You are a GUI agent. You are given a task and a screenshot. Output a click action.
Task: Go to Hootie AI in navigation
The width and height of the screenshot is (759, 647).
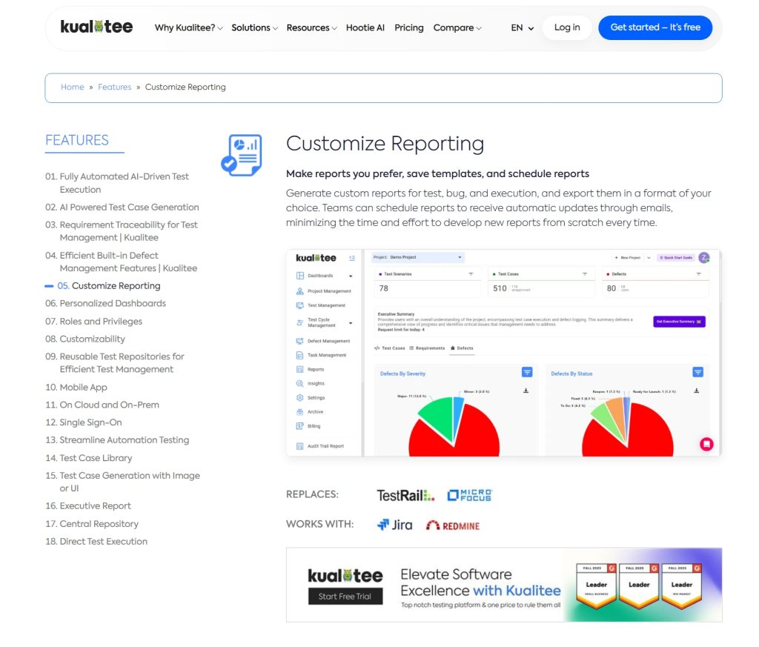(x=365, y=27)
